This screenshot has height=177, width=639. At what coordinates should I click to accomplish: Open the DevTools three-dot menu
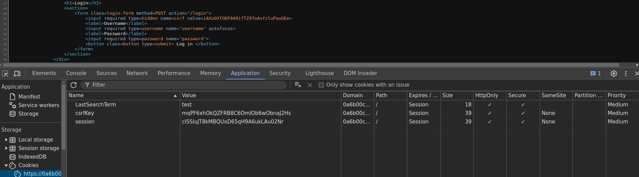626,73
